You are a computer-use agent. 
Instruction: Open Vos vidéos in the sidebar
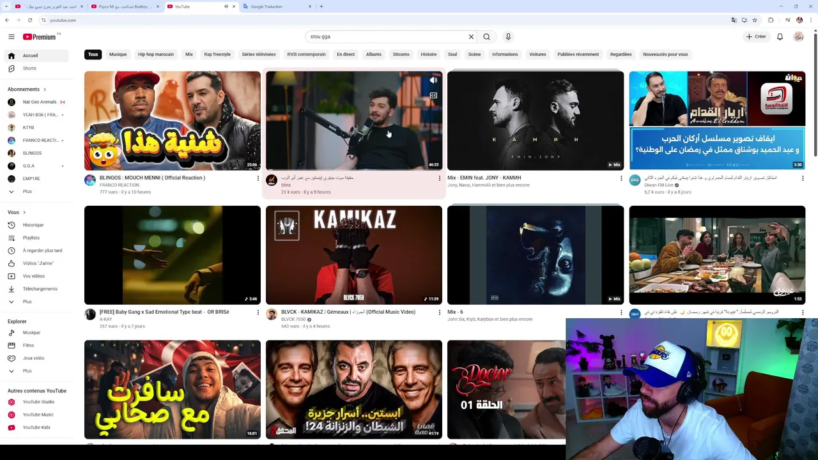(36, 276)
